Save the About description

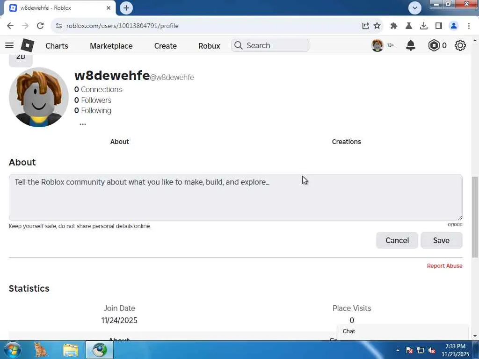coord(441,240)
